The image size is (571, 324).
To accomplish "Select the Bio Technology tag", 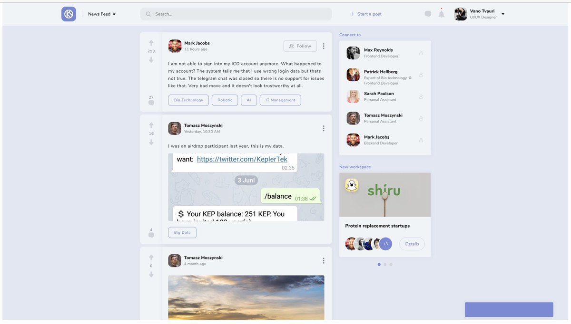I will coord(188,100).
